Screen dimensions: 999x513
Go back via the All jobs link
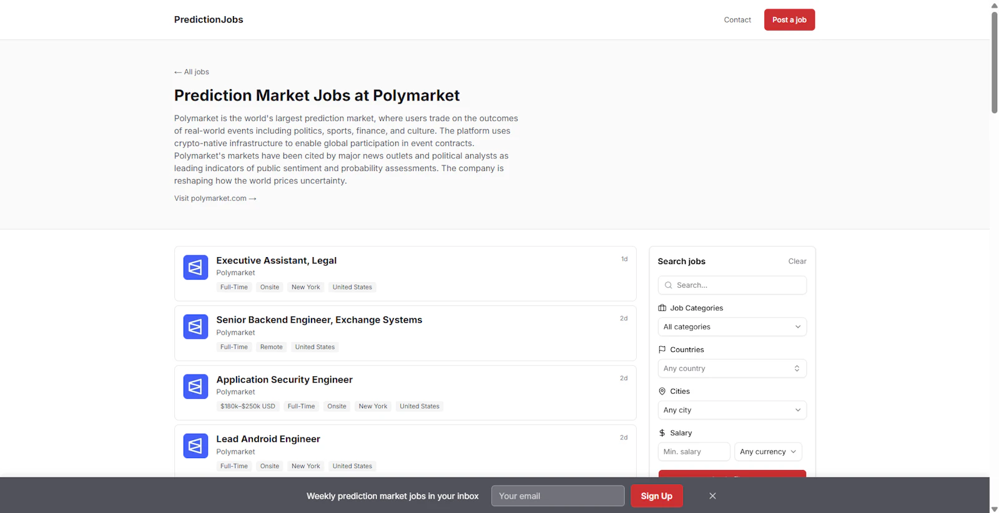[x=192, y=72]
